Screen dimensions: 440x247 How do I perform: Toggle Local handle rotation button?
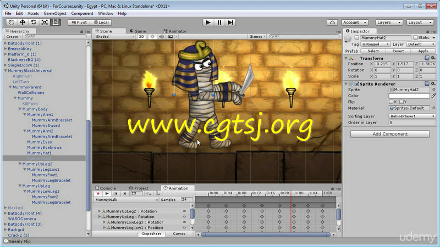[x=101, y=23]
